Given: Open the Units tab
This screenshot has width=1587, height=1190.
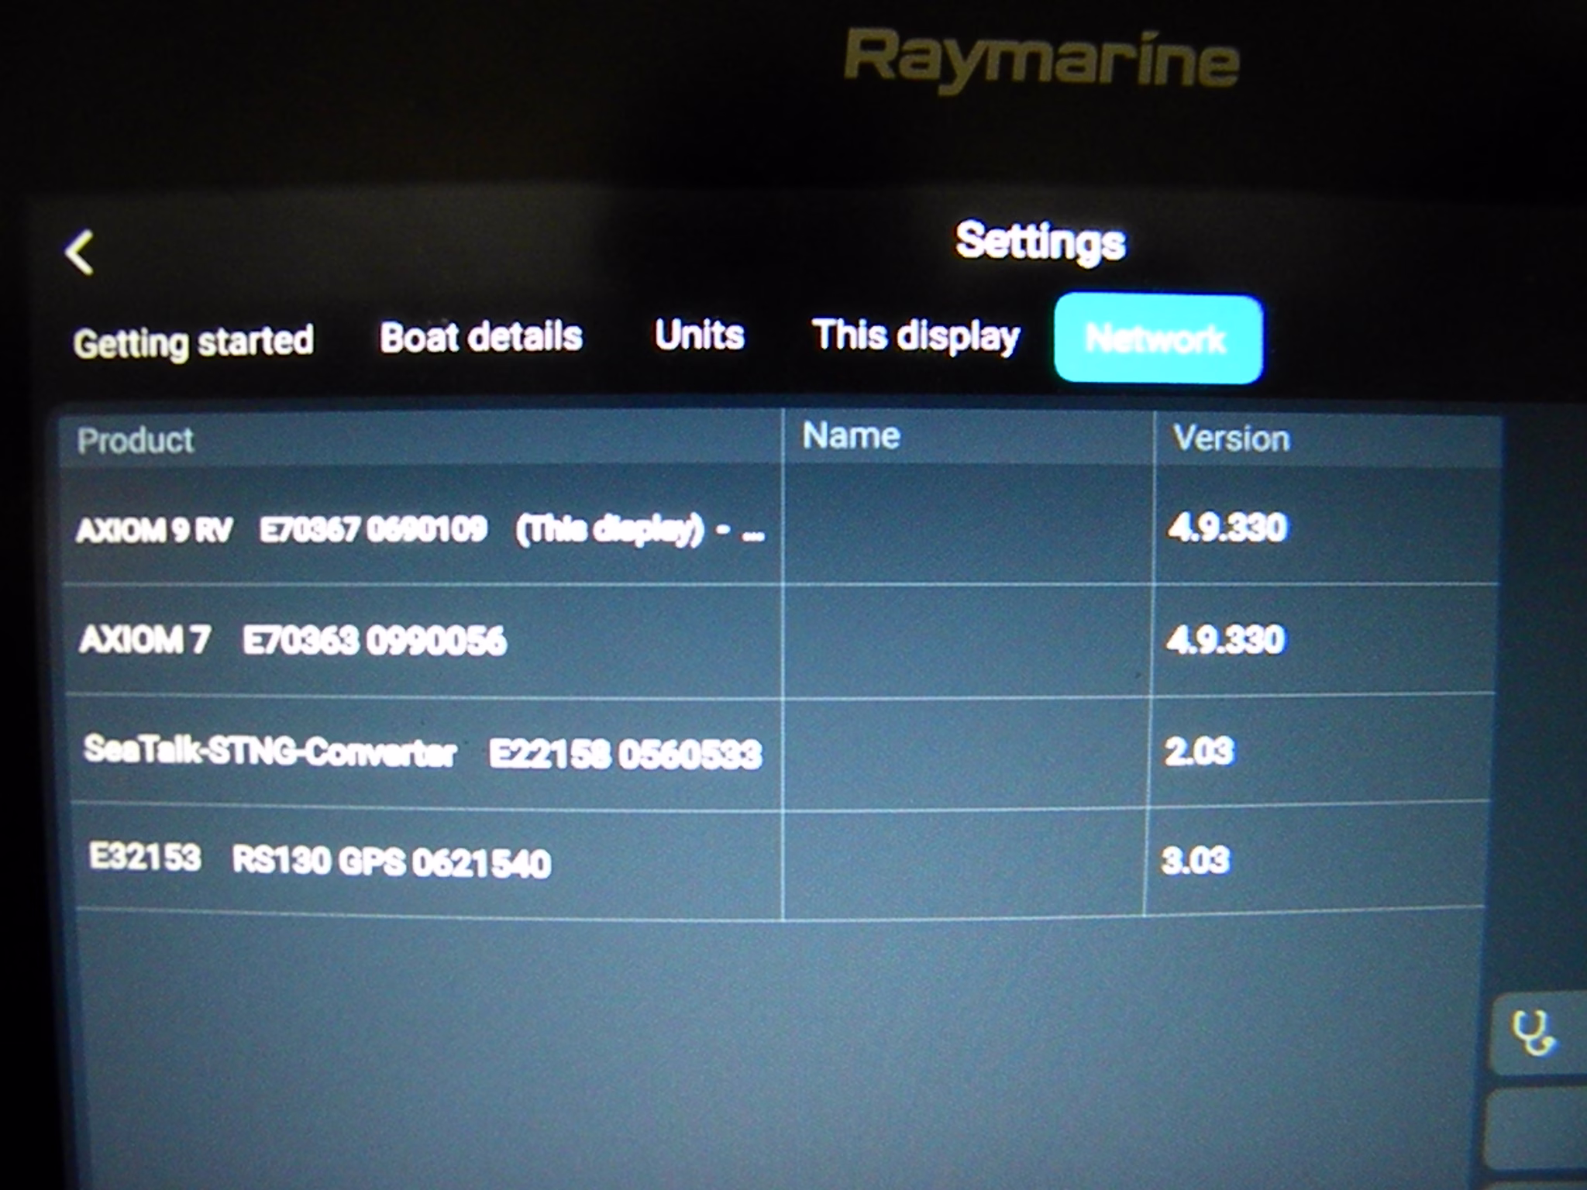Looking at the screenshot, I should pos(699,335).
